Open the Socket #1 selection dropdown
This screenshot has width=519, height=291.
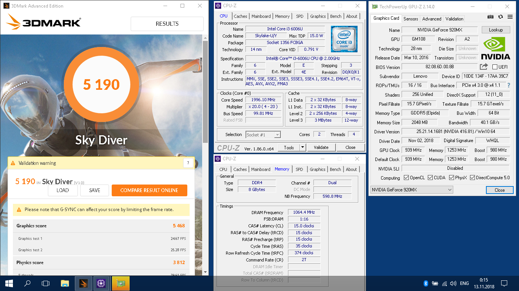[x=263, y=135]
